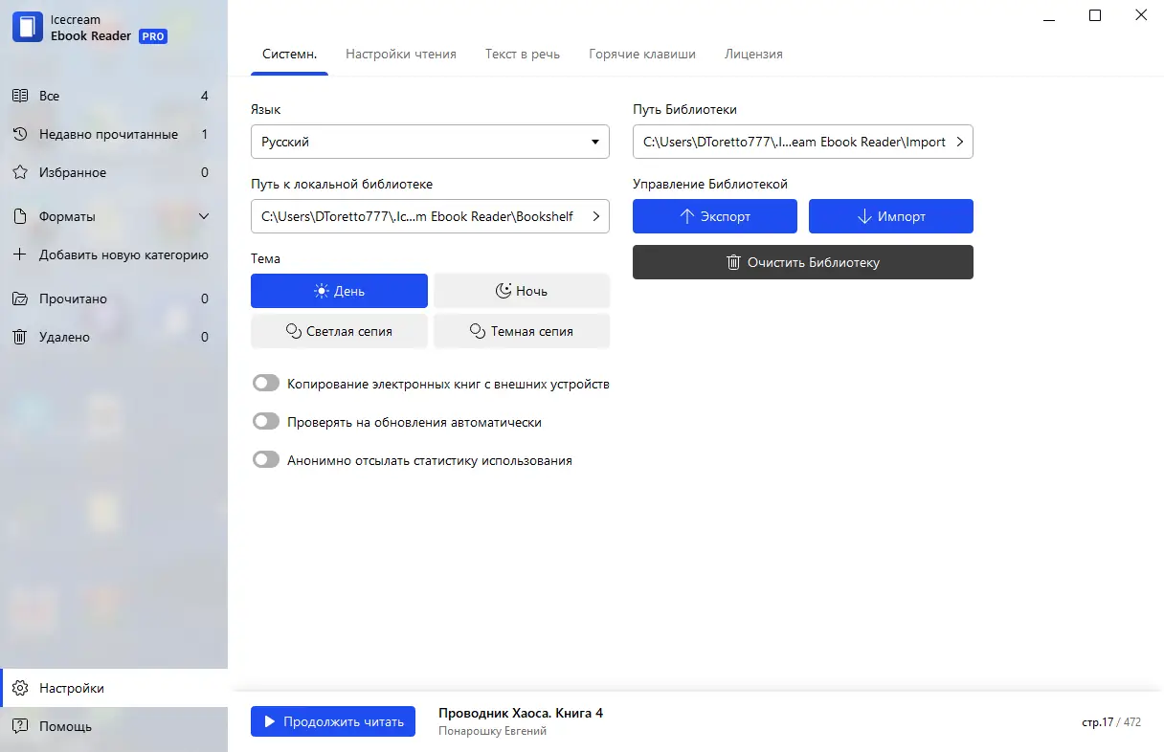The height and width of the screenshot is (752, 1164).
Task: Click the PRO badge in the header
Action: pos(153,36)
